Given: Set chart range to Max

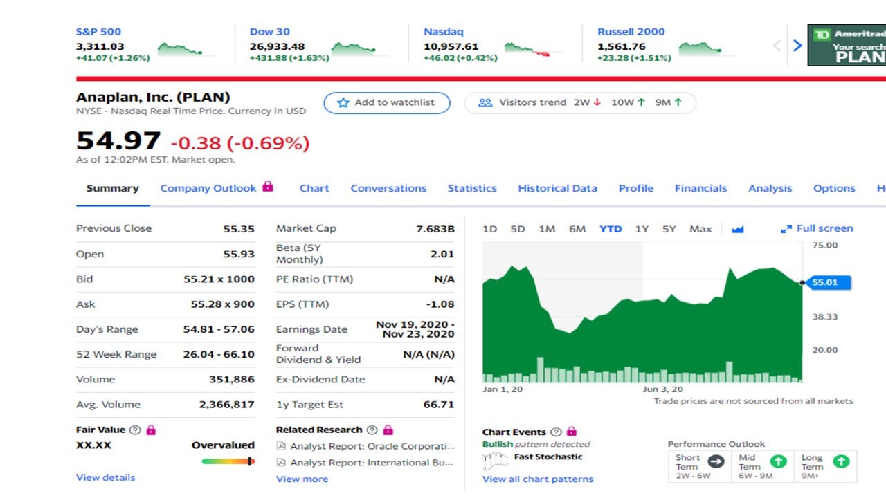Looking at the screenshot, I should click(x=700, y=229).
